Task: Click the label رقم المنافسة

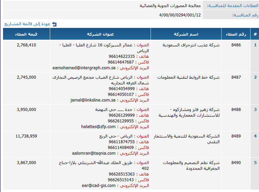Action: (245, 15)
